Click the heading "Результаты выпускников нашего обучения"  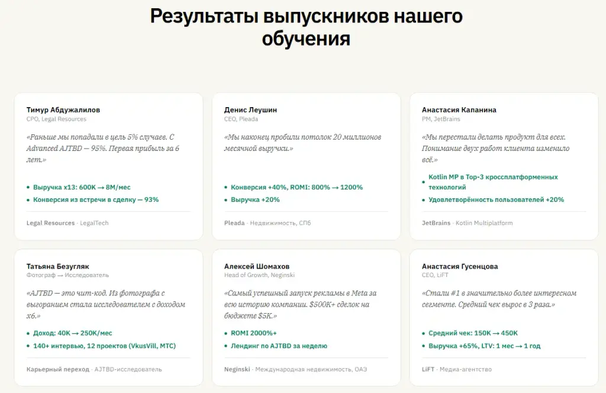coord(306,27)
